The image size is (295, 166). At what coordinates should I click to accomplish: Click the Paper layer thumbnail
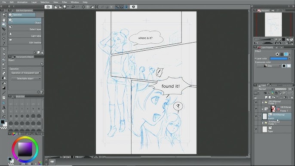pyautogui.click(x=265, y=129)
